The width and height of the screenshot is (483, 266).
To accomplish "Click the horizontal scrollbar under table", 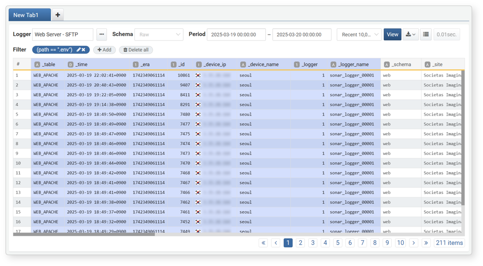I will coord(84,234).
